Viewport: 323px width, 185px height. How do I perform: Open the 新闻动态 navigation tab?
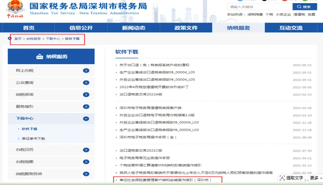pyautogui.click(x=133, y=28)
